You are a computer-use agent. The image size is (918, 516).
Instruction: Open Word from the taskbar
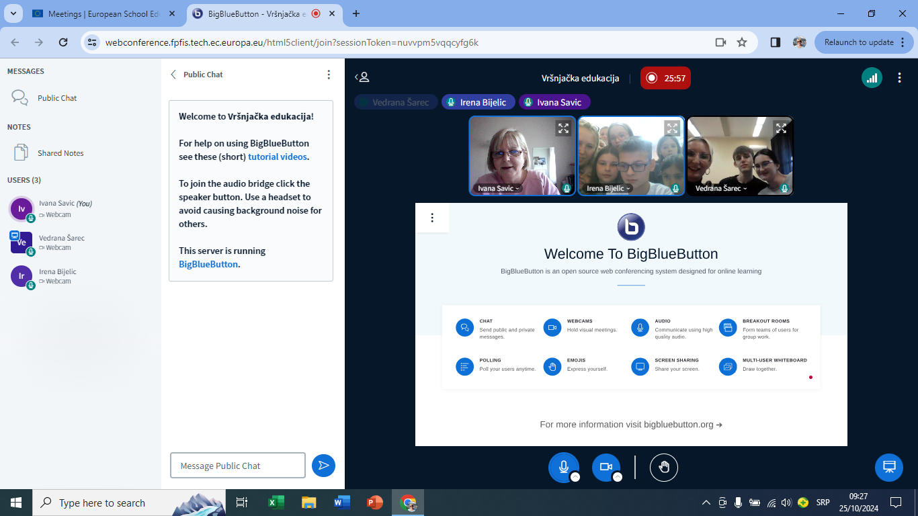click(341, 503)
